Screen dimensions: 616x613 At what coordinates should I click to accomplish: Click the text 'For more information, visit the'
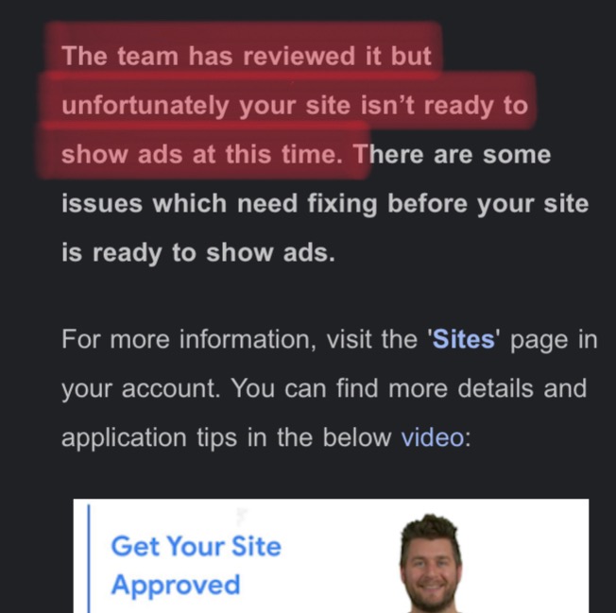pyautogui.click(x=239, y=339)
